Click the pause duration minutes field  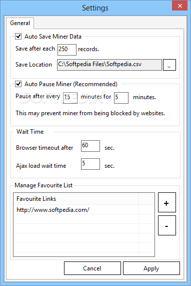coord(121,98)
